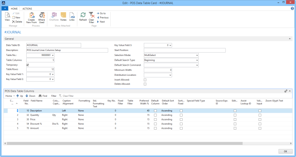Open the Default Search Type dropdown
296x157 pixels.
197,60
